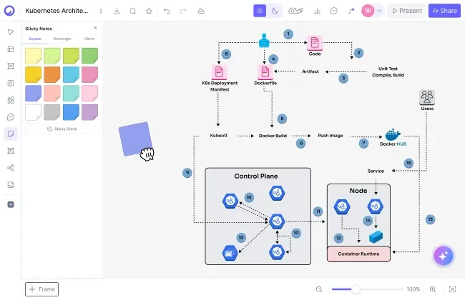Select the Control Plane box title
The width and height of the screenshot is (465, 300).
pos(256,176)
